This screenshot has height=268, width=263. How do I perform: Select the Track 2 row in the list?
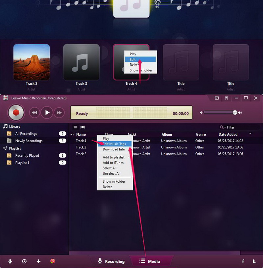[x=166, y=154]
